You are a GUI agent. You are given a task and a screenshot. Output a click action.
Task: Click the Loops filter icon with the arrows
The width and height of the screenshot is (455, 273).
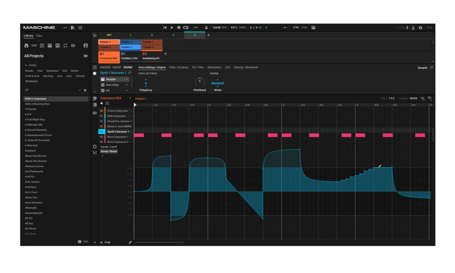65,45
